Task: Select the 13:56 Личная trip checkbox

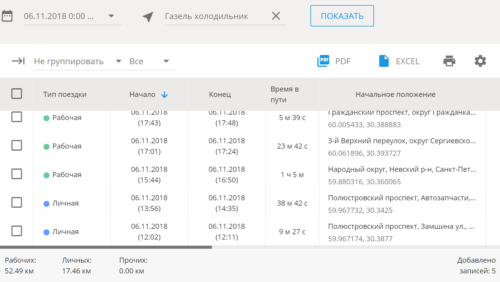Action: (x=17, y=203)
